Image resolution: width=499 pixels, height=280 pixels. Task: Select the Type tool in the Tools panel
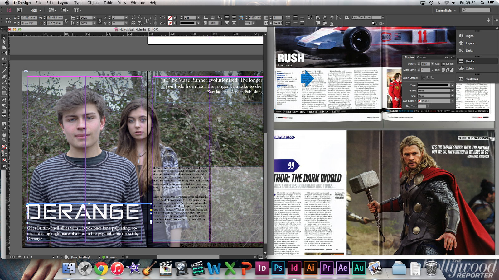pyautogui.click(x=4, y=66)
